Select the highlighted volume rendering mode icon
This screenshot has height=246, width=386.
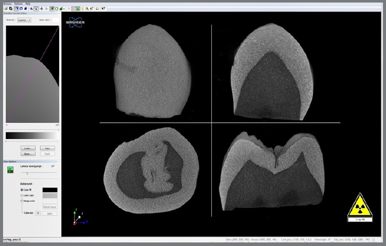click(16, 9)
